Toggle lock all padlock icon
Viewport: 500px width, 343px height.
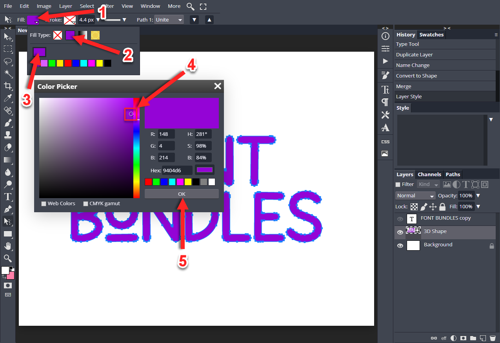tap(442, 206)
